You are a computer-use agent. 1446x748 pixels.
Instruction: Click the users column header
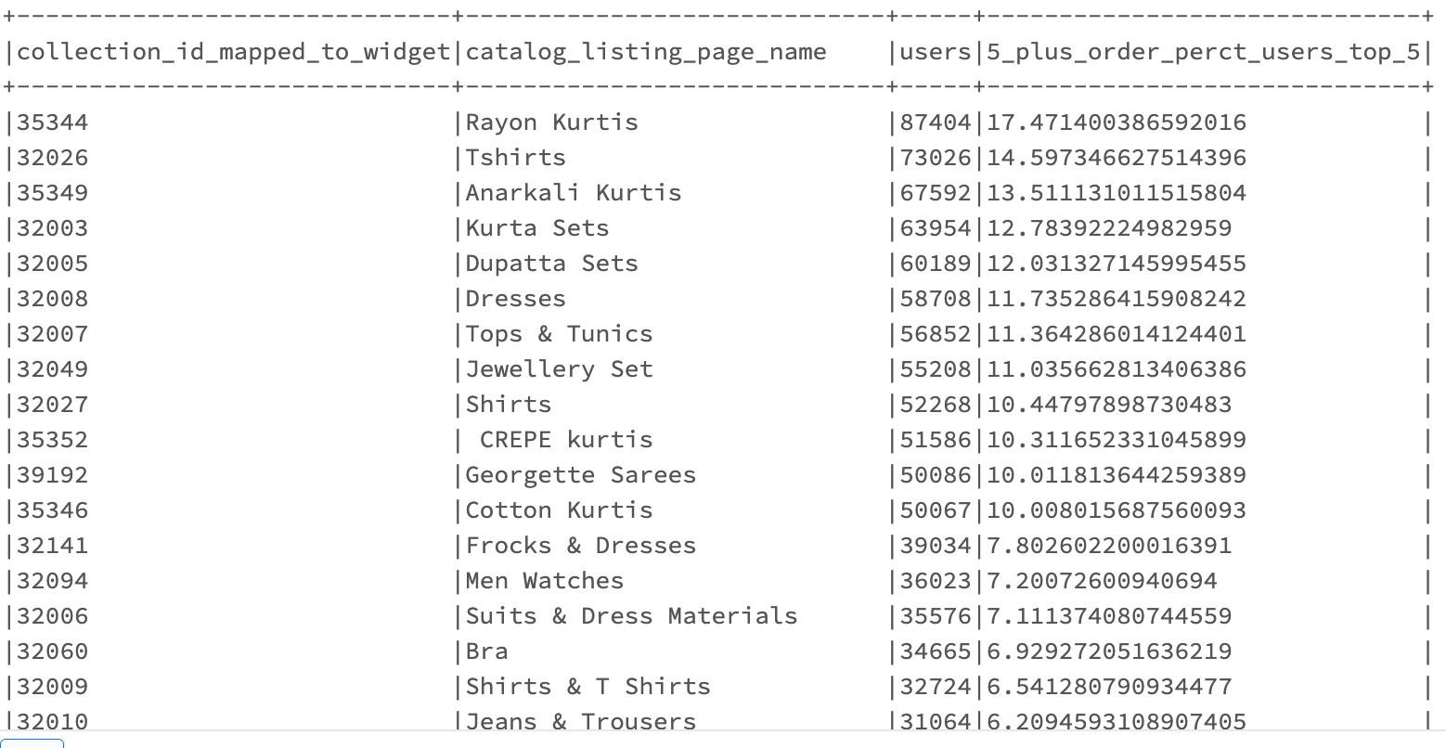pos(936,52)
